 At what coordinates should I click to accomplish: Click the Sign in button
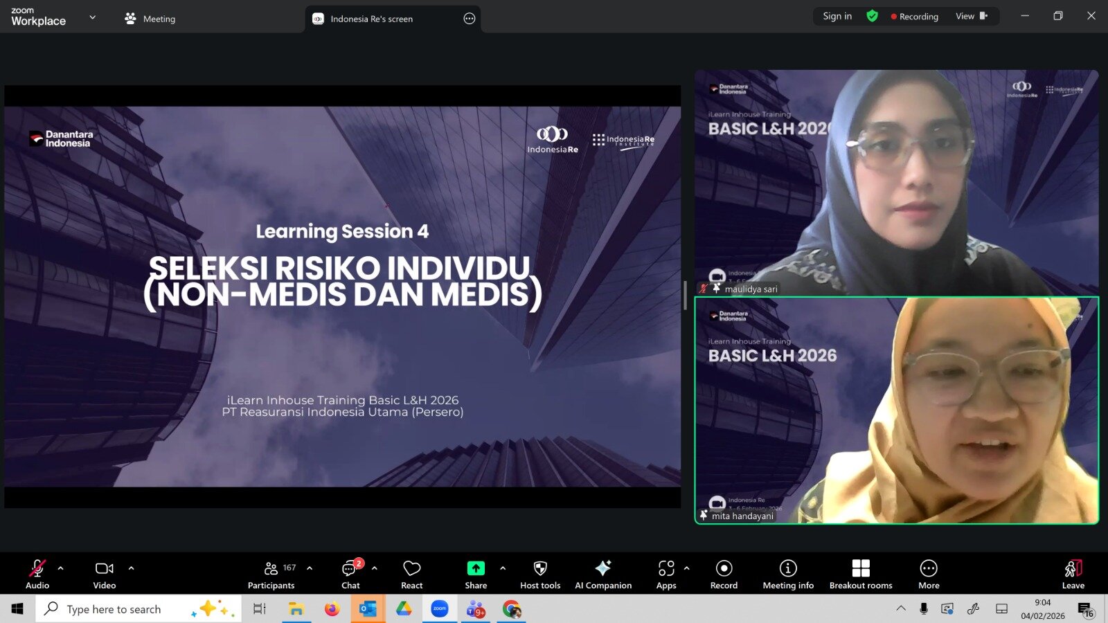837,16
